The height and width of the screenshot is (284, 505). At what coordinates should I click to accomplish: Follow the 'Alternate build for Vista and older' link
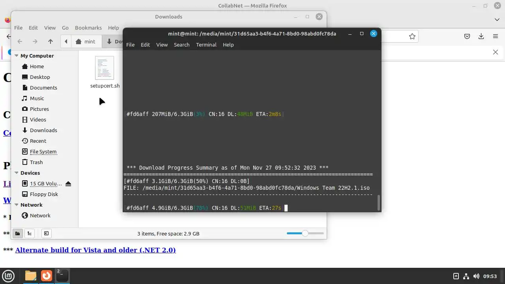[95, 250]
